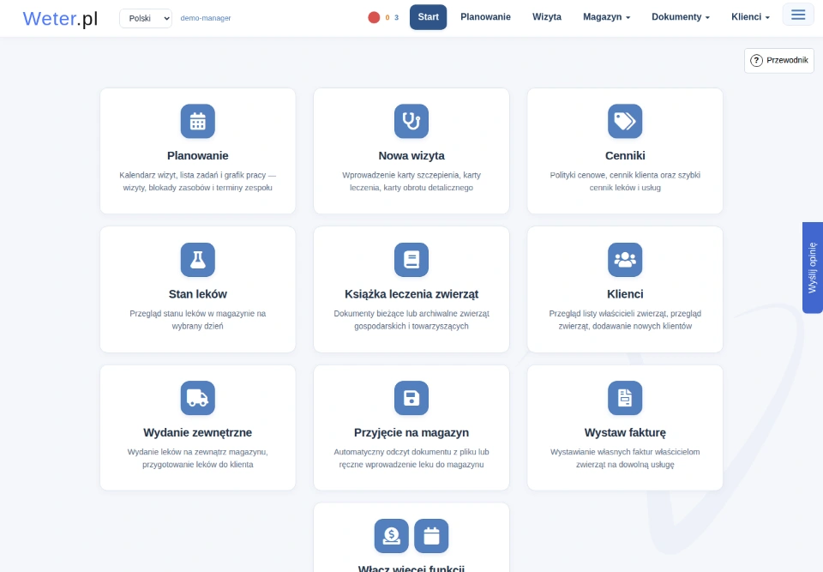Open the Wizyta navigation item
Viewport: 823px width, 572px height.
pos(547,17)
